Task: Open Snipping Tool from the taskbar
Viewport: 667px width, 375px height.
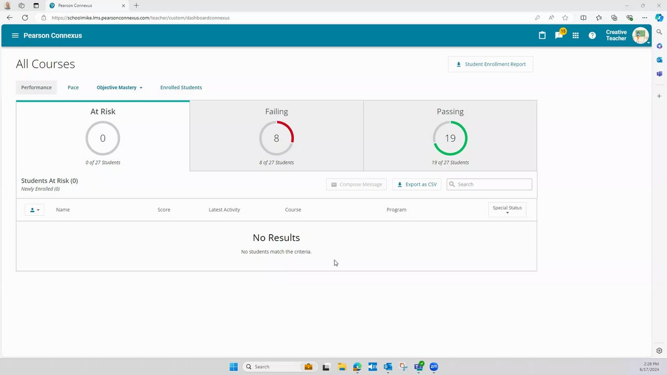Action: pos(403,367)
